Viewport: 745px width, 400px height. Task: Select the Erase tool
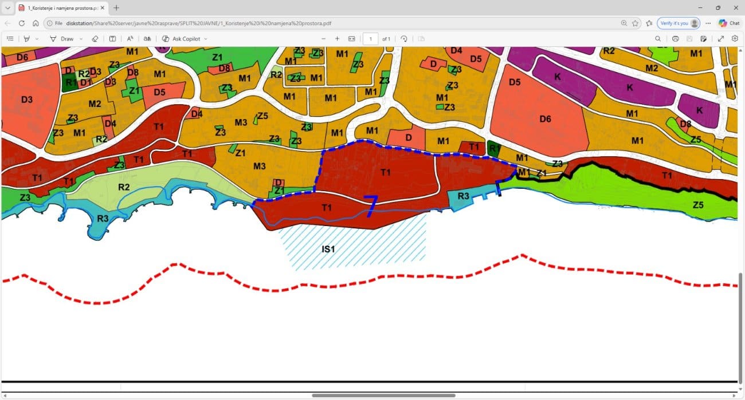pos(95,39)
